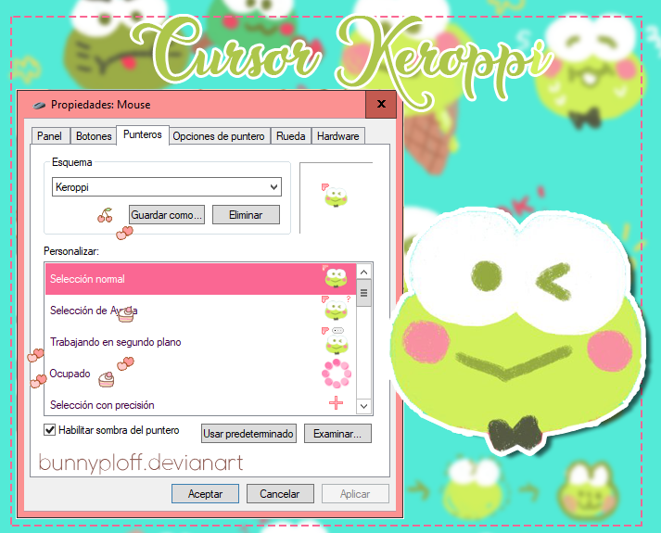661x533 pixels.
Task: Click the Keroppi help cursor icon with question mark
Action: 336,308
